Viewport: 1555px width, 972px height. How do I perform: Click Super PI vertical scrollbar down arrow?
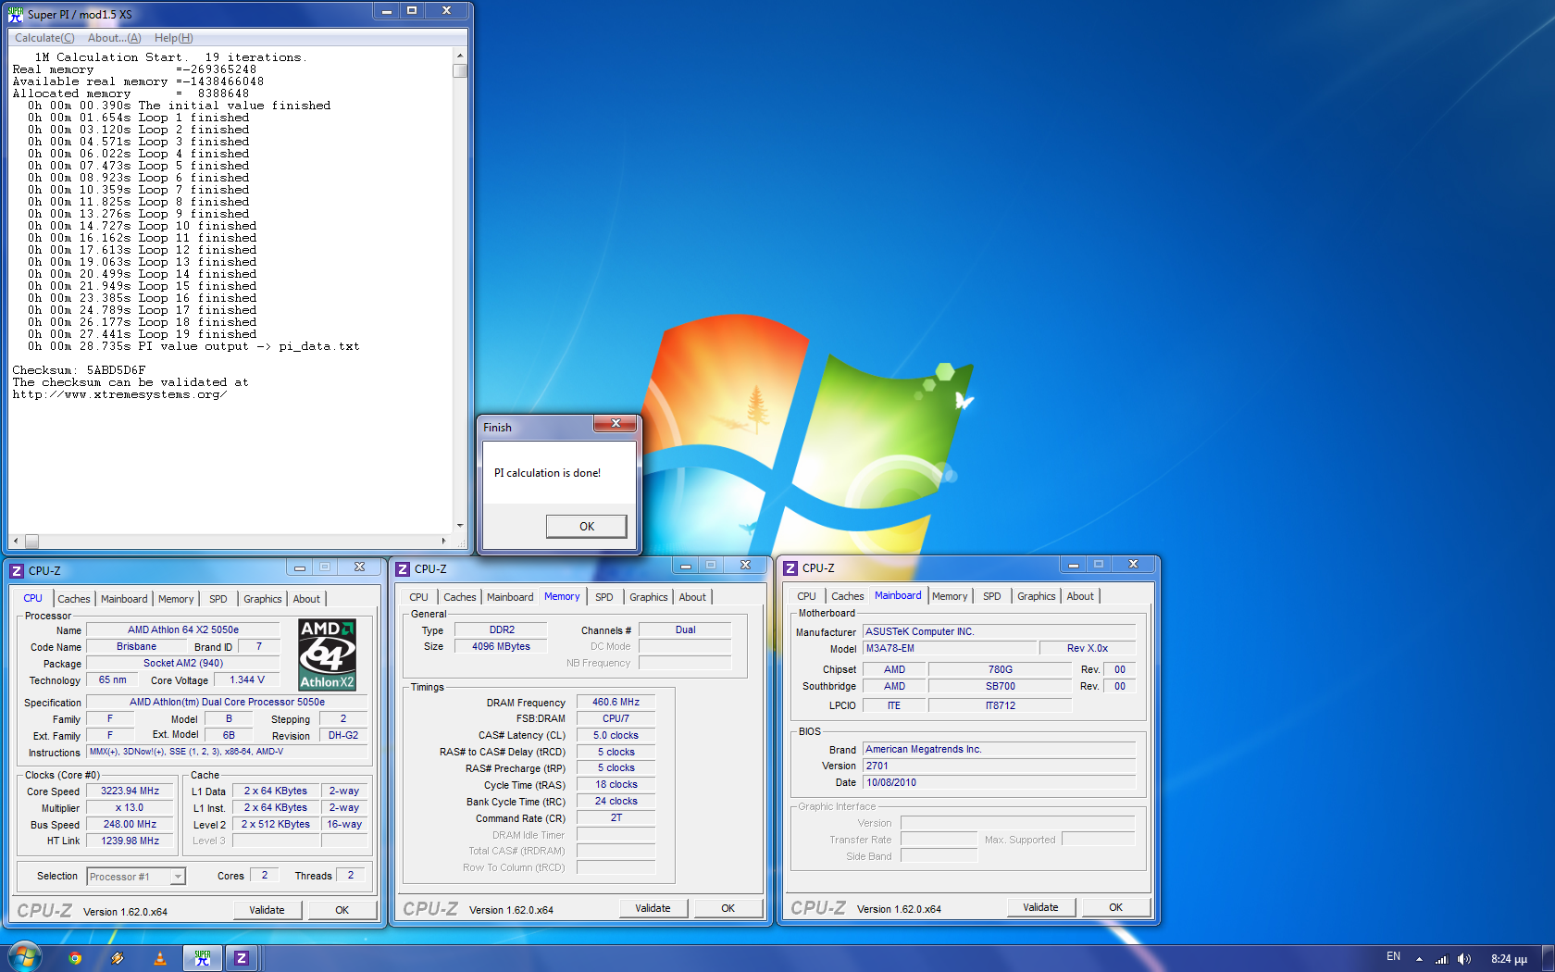pos(460,526)
